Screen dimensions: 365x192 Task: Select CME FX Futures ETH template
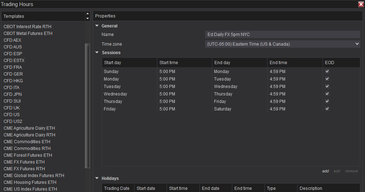coord(24,162)
